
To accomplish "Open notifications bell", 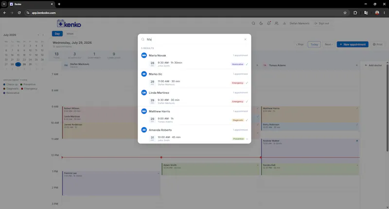I will [269, 23].
